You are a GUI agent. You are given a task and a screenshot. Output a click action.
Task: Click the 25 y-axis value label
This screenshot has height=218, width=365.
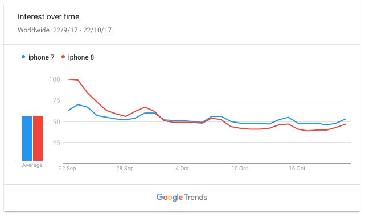(56, 143)
